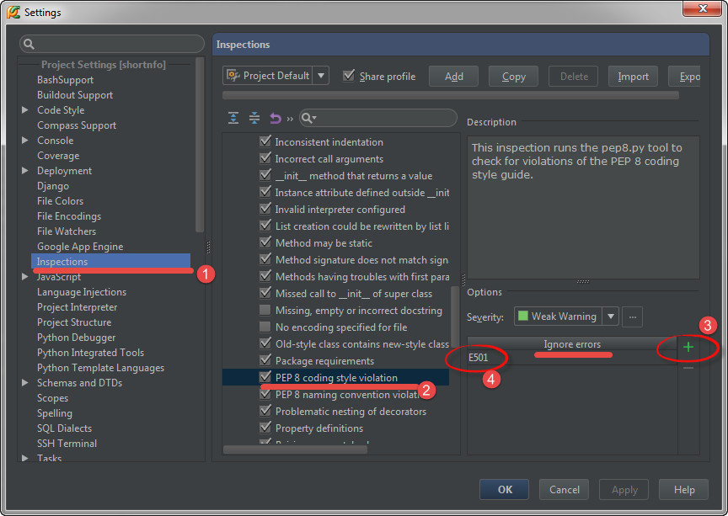Click the Copy profile button
This screenshot has height=516, width=728.
[513, 77]
